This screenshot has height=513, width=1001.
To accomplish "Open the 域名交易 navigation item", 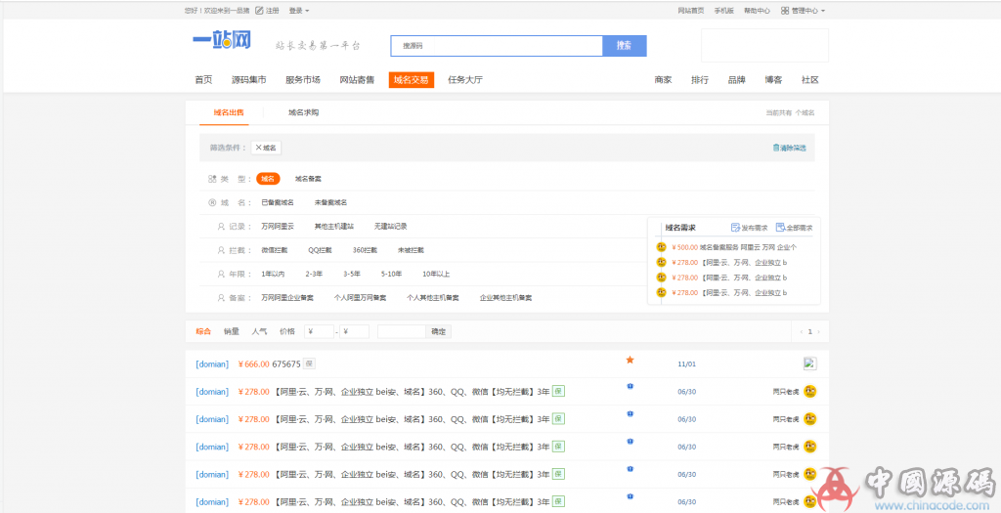I will (412, 80).
